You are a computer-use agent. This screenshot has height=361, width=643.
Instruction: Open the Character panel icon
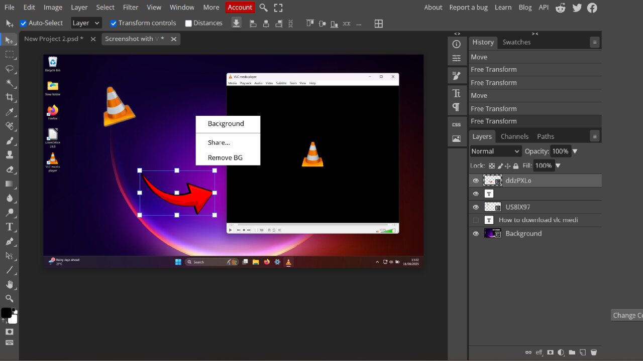456,93
